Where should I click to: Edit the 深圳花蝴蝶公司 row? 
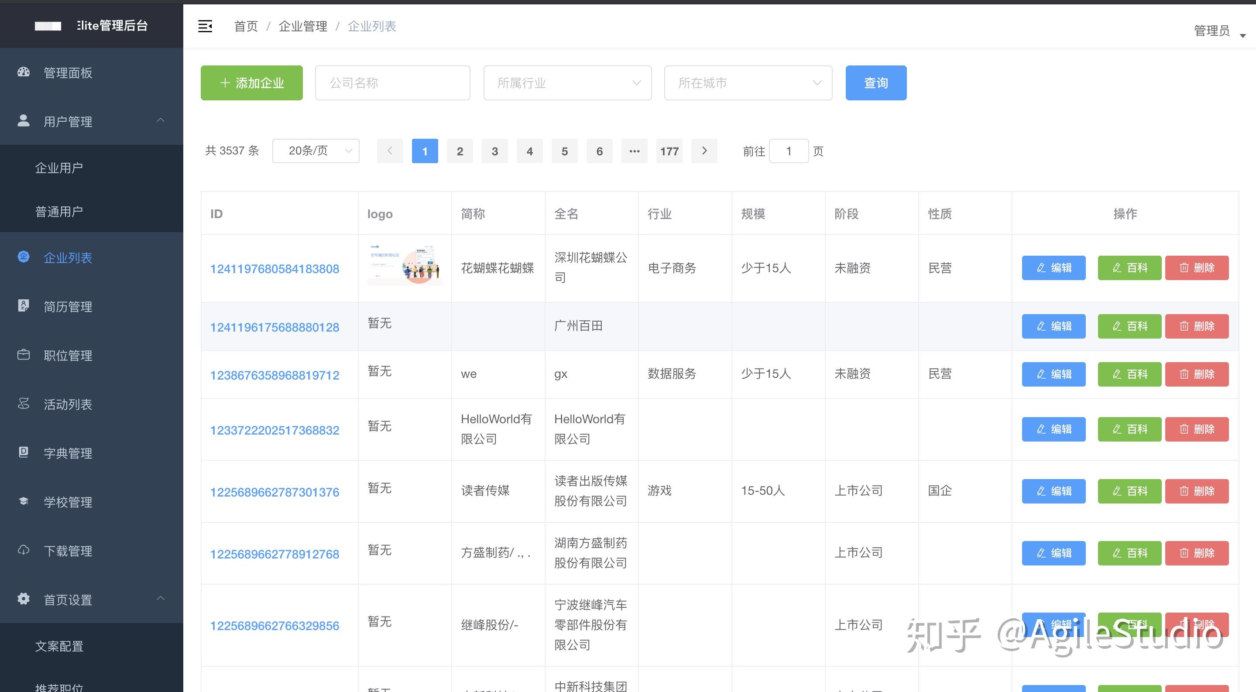click(x=1054, y=267)
